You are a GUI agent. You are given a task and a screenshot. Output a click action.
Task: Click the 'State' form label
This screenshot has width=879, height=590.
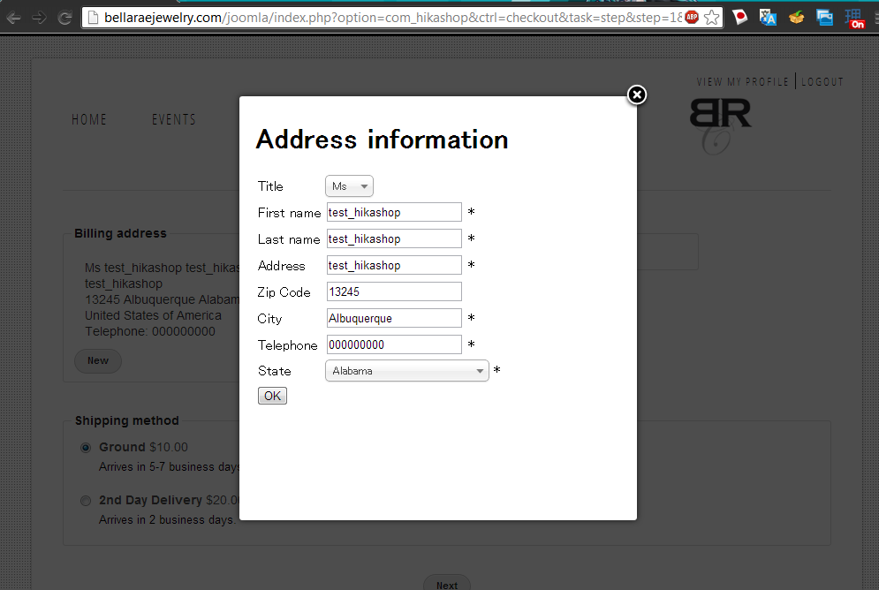point(275,371)
